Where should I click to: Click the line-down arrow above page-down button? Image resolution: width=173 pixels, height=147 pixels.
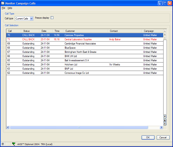pyautogui.click(x=165, y=117)
